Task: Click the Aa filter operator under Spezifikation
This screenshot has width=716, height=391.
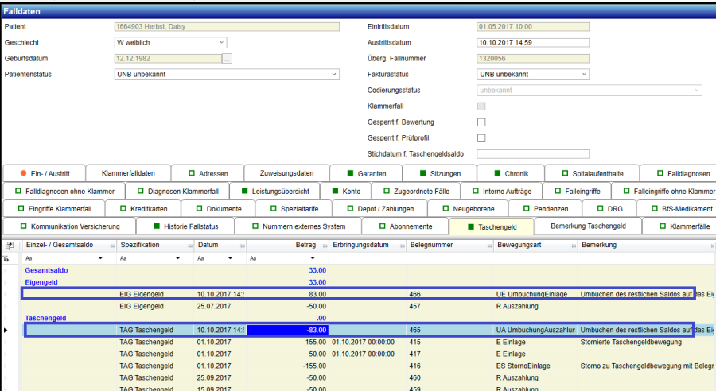Action: click(123, 259)
